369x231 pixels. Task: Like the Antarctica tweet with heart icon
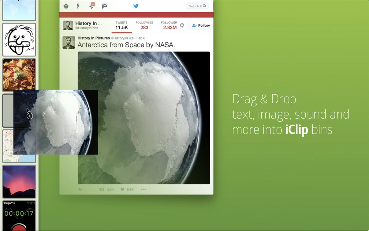pos(123,190)
